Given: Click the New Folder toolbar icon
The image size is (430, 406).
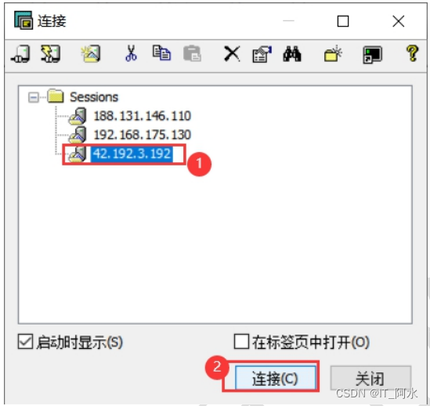Looking at the screenshot, I should pyautogui.click(x=333, y=53).
